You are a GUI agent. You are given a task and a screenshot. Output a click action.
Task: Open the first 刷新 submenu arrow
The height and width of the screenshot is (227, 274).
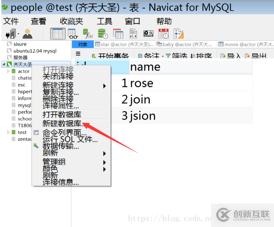[x=104, y=153]
